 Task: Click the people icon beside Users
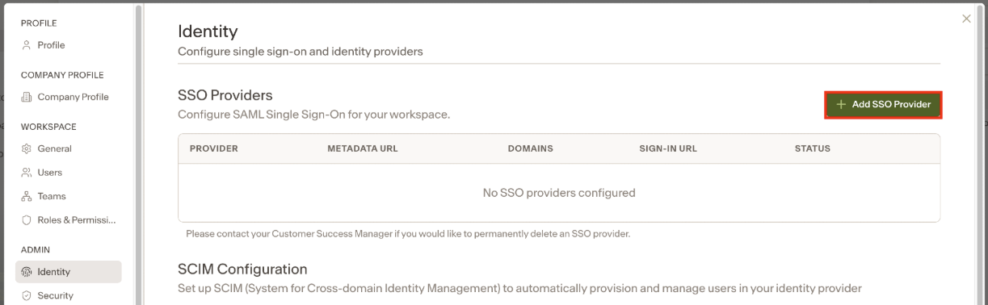pyautogui.click(x=27, y=173)
